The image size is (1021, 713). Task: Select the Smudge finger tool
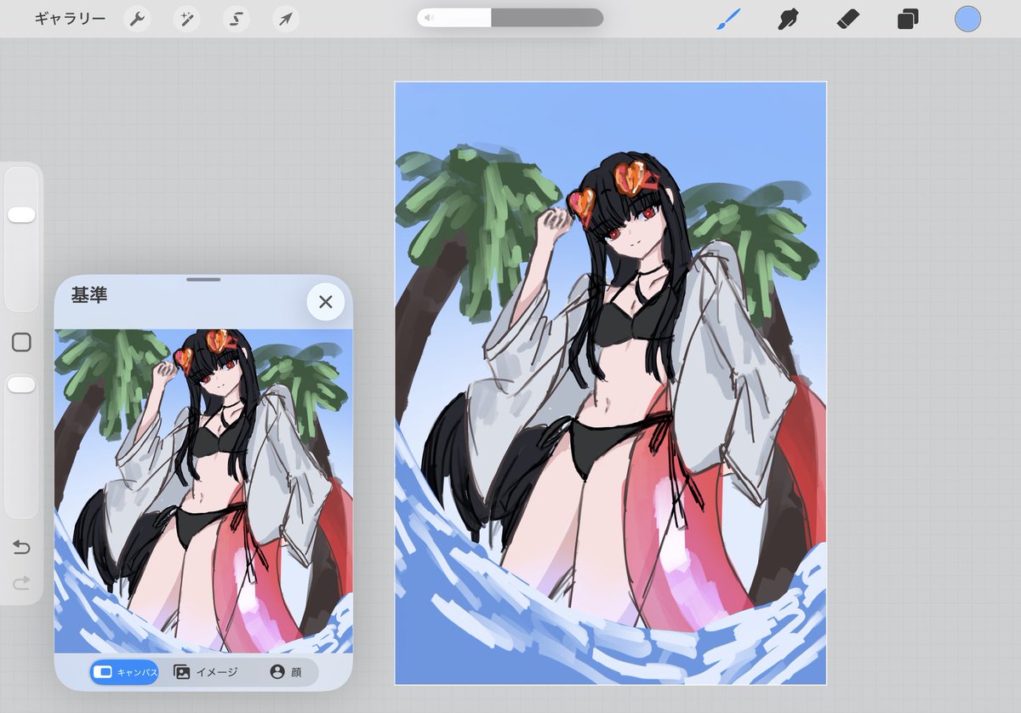(788, 19)
